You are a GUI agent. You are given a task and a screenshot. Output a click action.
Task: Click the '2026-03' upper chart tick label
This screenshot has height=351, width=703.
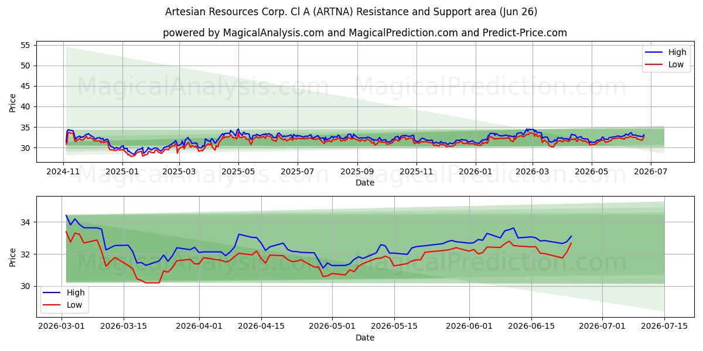532,171
